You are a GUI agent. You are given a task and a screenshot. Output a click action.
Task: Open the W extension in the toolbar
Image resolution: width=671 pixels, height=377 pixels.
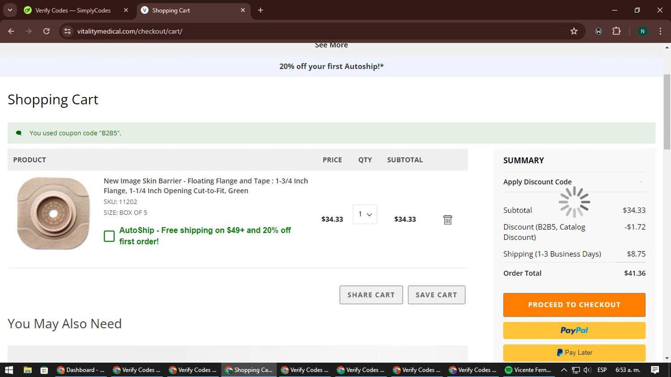point(599,31)
